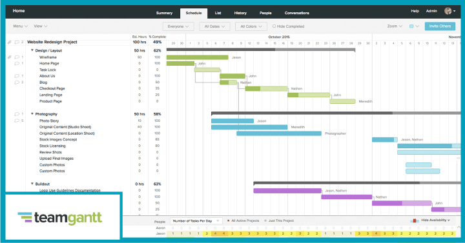Select the Checkout Page task name
The image size is (465, 243).
click(x=52, y=88)
